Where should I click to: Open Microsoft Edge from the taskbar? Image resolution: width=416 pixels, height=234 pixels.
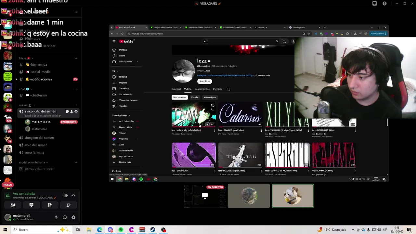[x=99, y=230]
